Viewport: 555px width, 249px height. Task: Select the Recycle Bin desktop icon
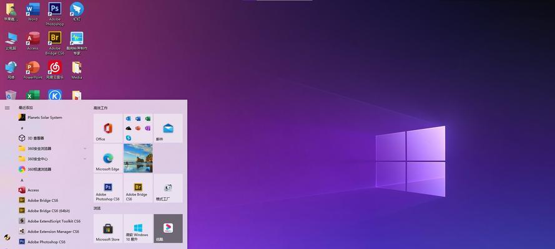click(x=11, y=95)
